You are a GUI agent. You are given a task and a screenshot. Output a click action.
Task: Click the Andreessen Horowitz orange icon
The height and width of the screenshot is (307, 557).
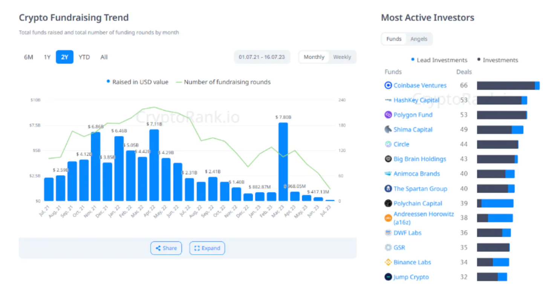coord(388,218)
